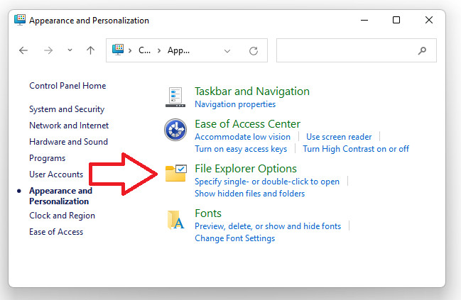Select Clock and Region category
Screen dimensions: 461x300
pyautogui.click(x=62, y=216)
